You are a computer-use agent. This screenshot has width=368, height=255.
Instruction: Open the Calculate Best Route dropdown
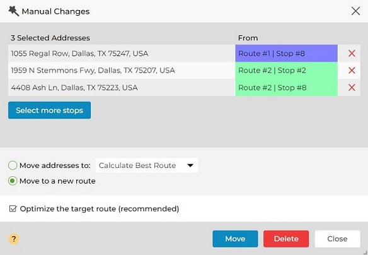click(147, 165)
